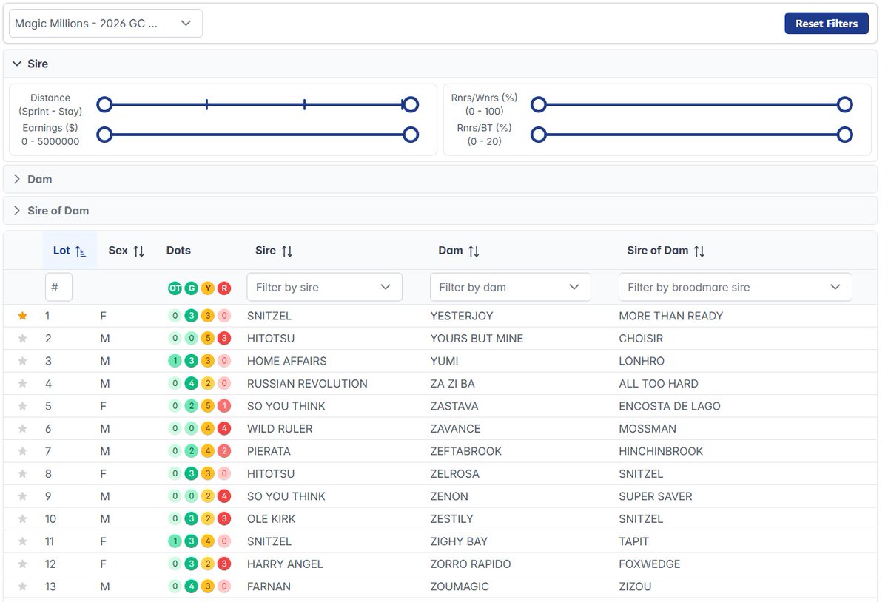This screenshot has width=888, height=602.
Task: Star lot 11 ZIGHY BAY row
Action: [x=22, y=541]
